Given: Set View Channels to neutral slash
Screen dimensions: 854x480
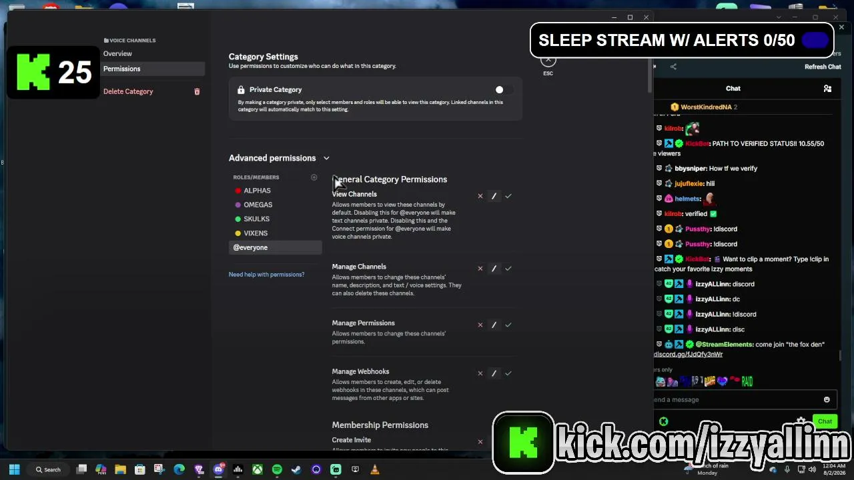Looking at the screenshot, I should pyautogui.click(x=494, y=196).
